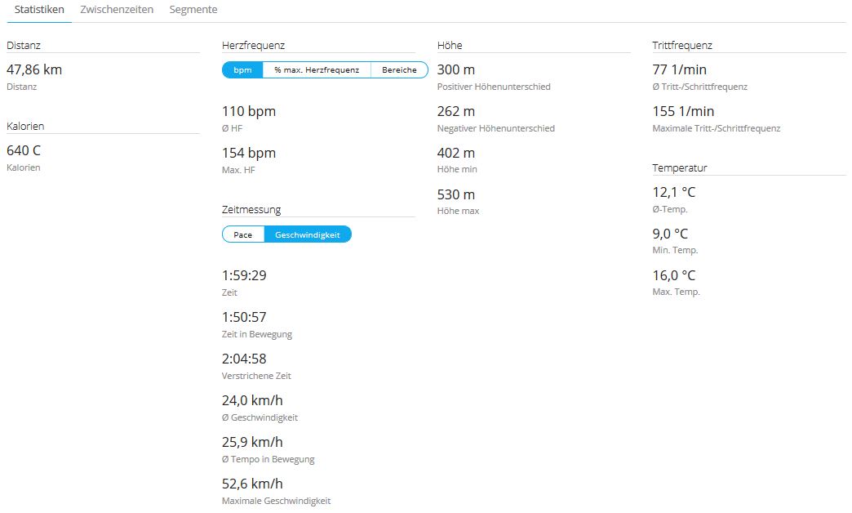Click the Höhe section heading
Image resolution: width=852 pixels, height=513 pixels.
point(450,46)
